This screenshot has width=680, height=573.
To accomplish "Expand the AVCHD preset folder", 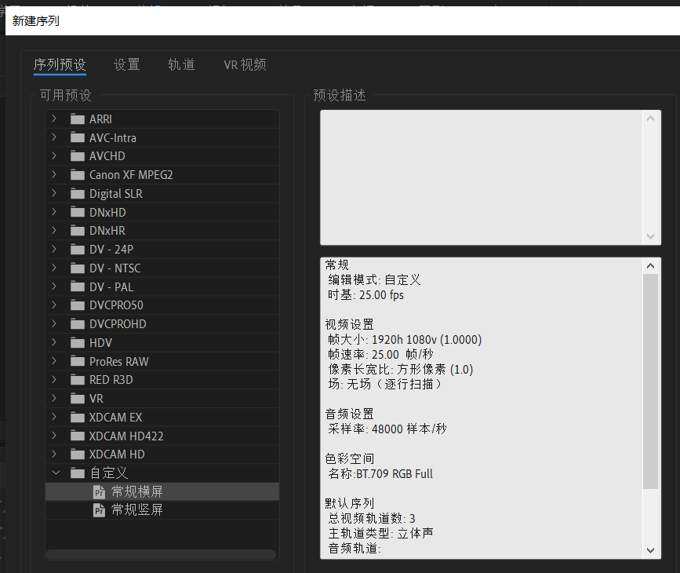I will pyautogui.click(x=54, y=156).
